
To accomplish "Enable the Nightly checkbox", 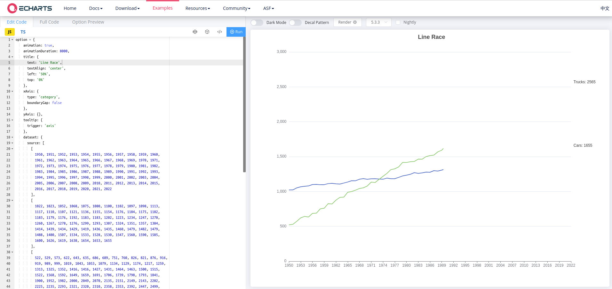I will click(398, 22).
